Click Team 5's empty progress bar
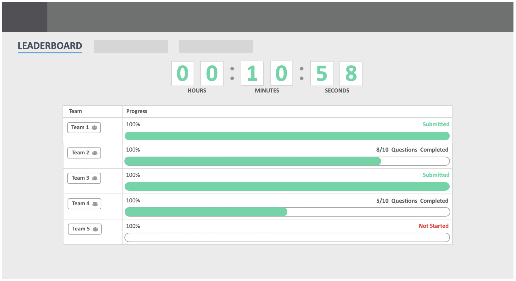 (x=287, y=237)
